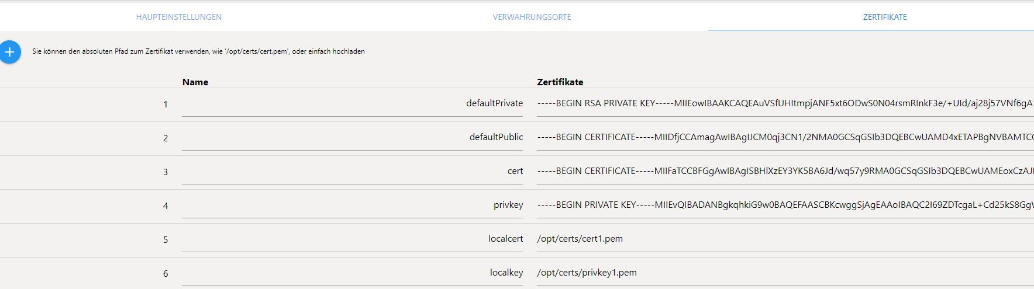Select the privkey name field
1034x289 pixels.
coord(352,206)
